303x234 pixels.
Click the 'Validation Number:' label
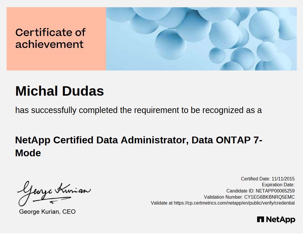223,197
